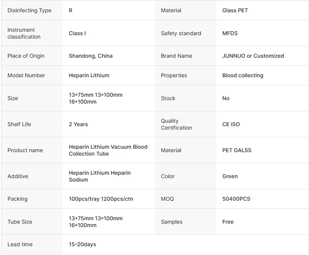Select the CE ISO certification value
Image resolution: width=309 pixels, height=255 pixels.
(x=231, y=124)
